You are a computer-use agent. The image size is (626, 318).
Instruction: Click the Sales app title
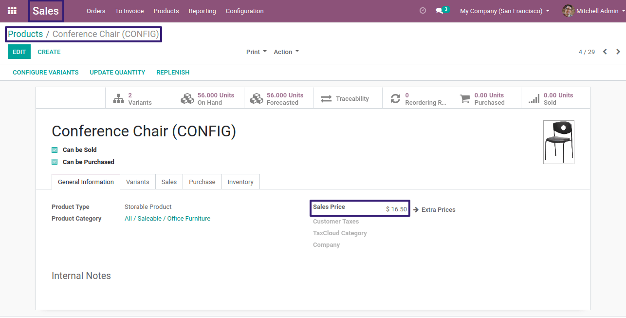click(46, 11)
